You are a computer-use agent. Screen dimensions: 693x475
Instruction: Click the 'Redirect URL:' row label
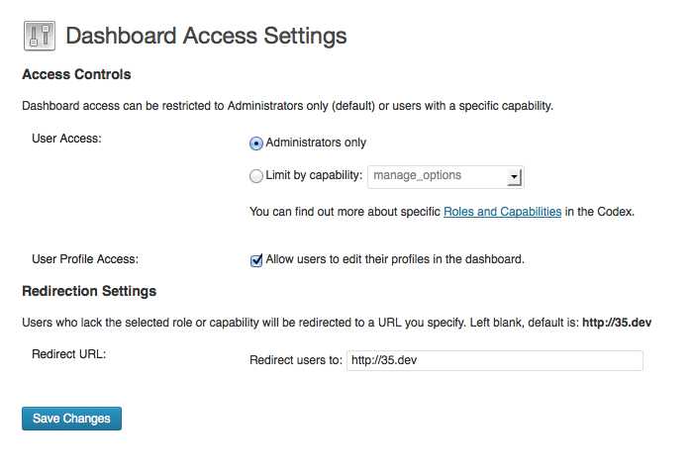click(69, 354)
